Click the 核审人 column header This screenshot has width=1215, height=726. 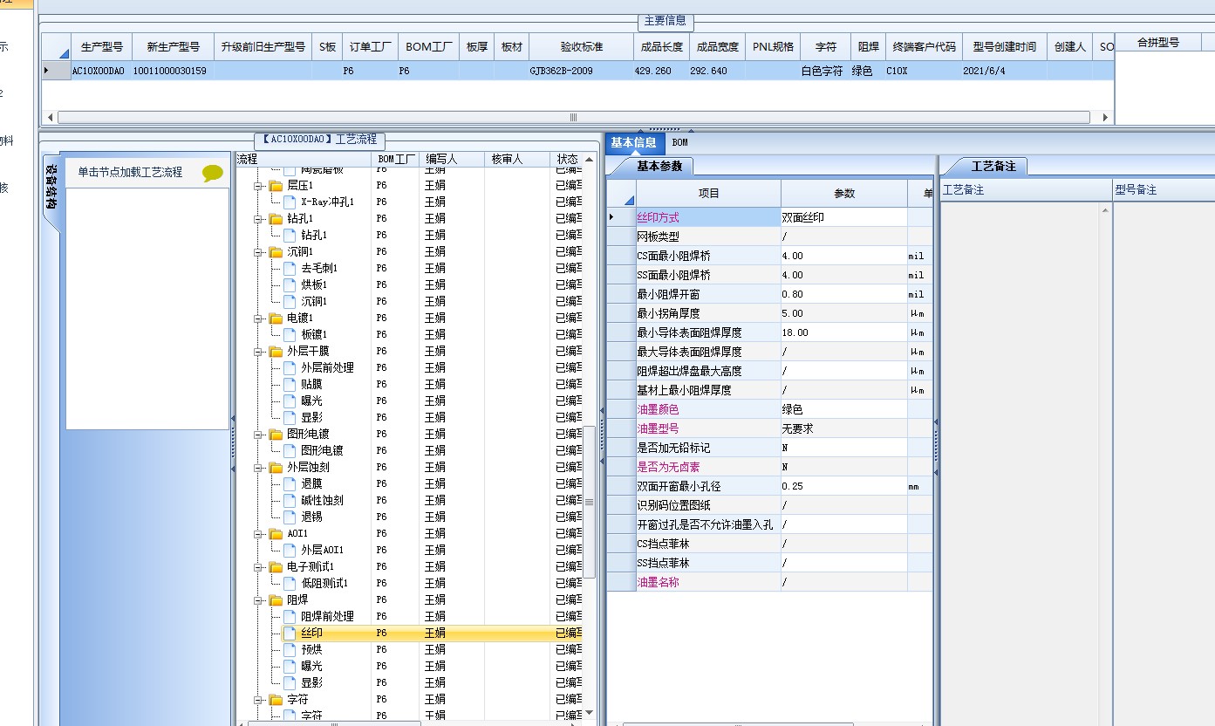[x=518, y=159]
